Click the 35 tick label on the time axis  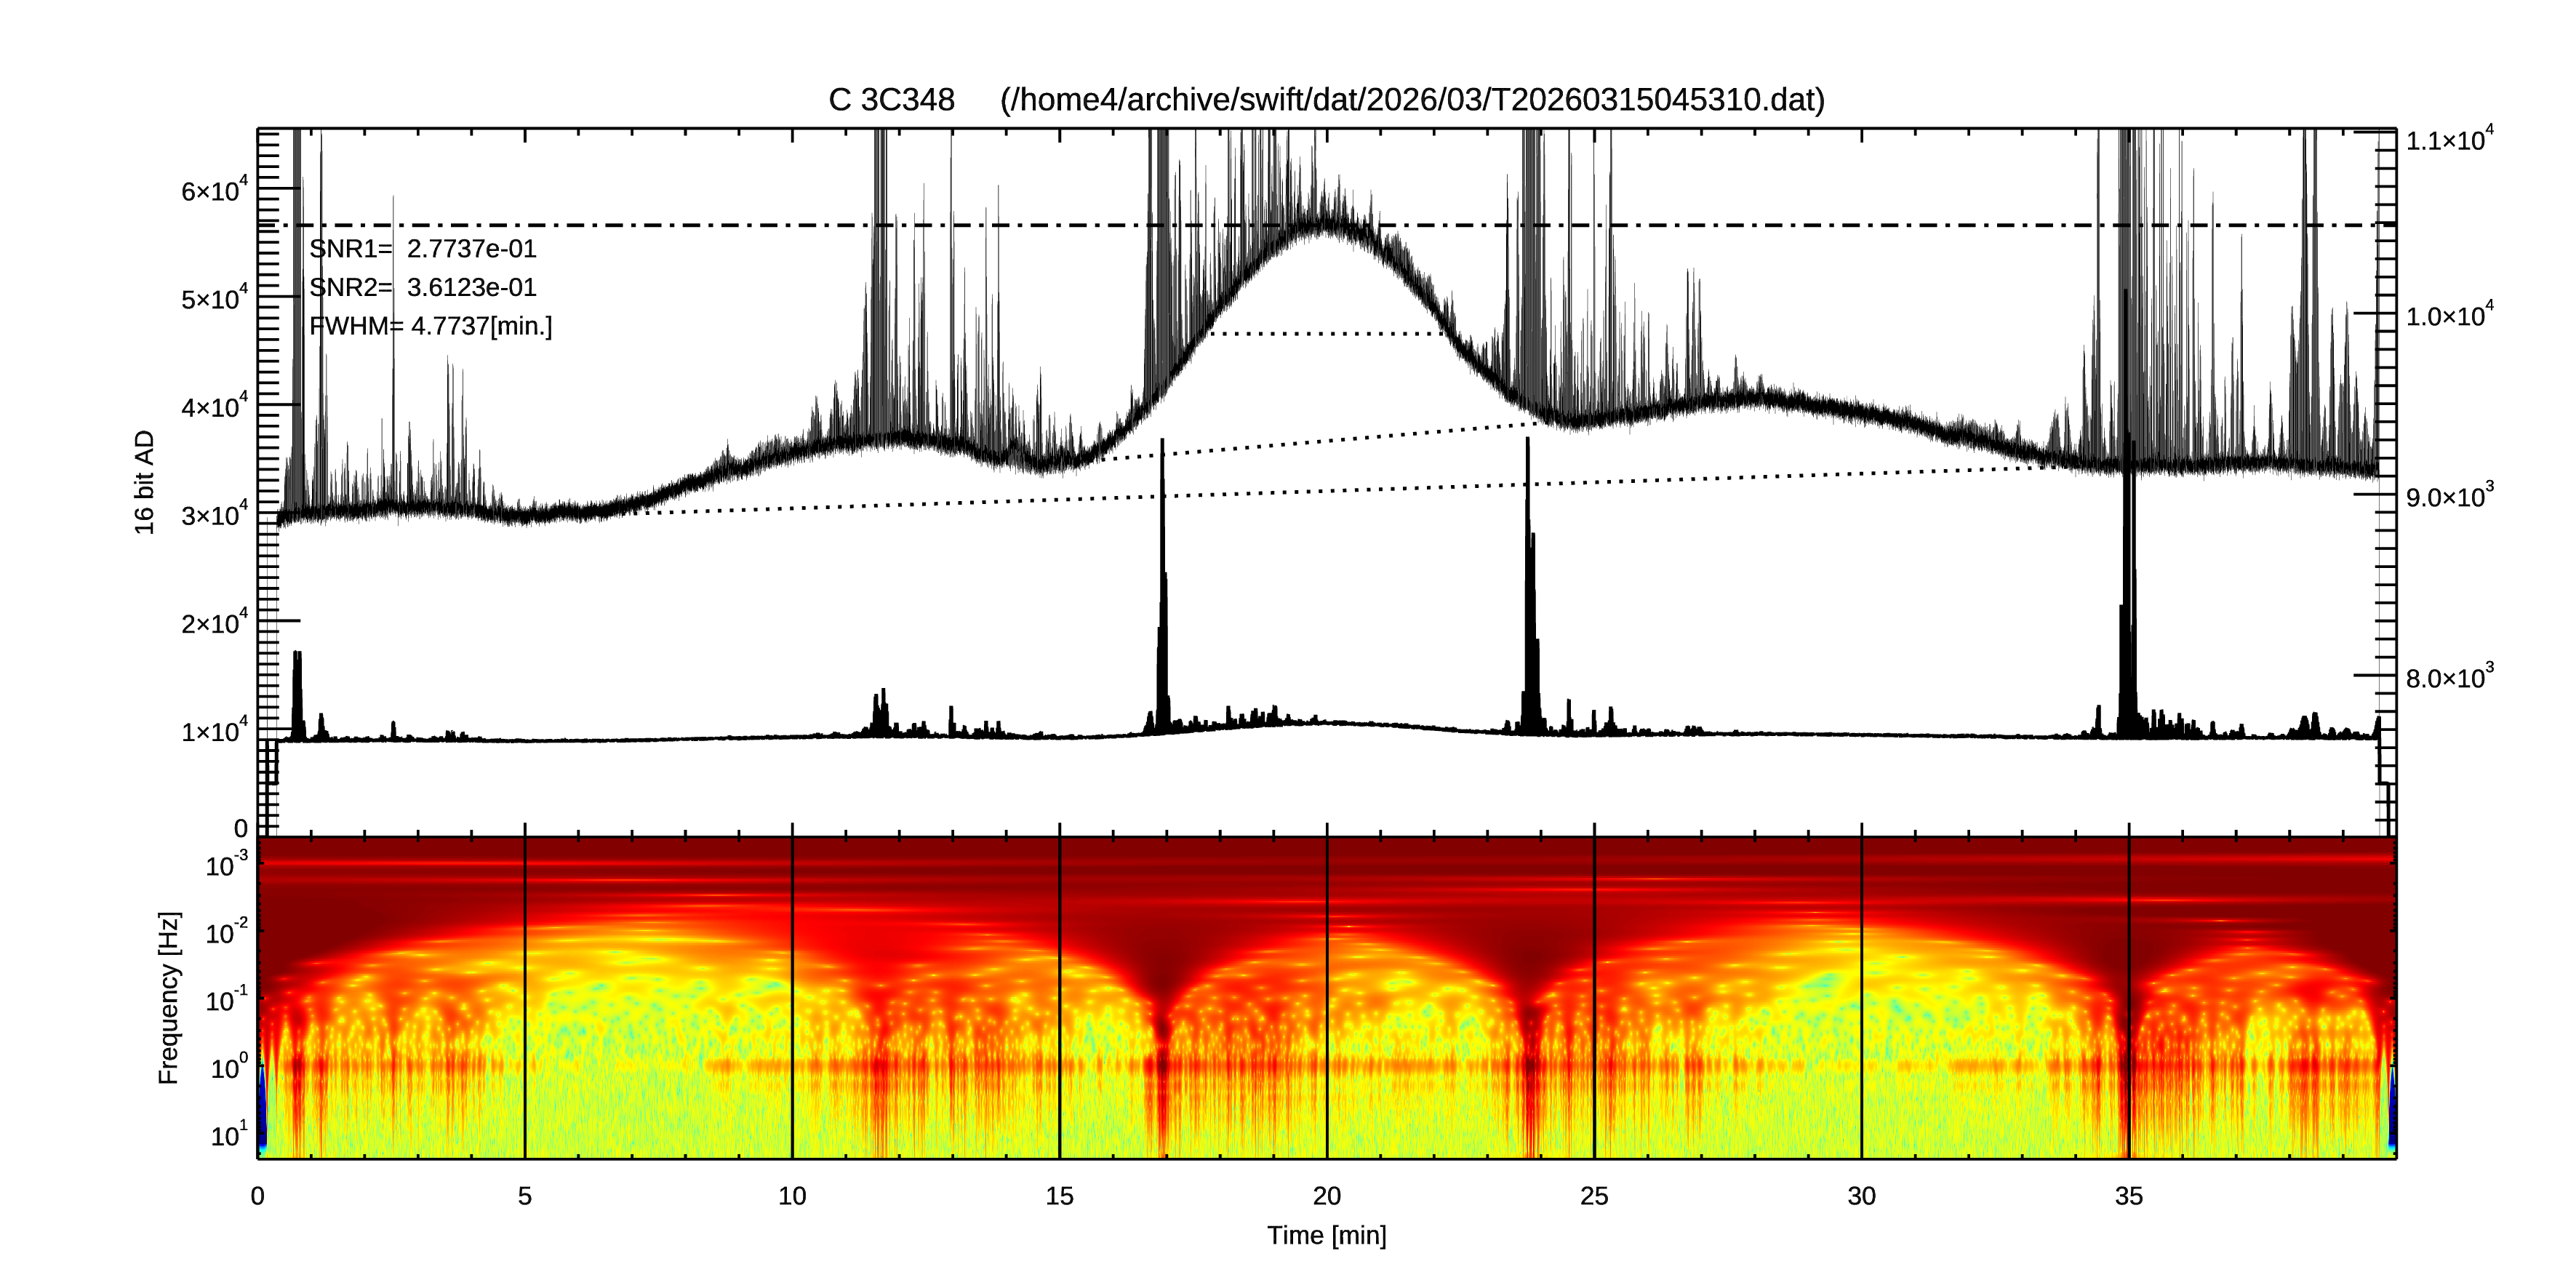point(2128,1196)
